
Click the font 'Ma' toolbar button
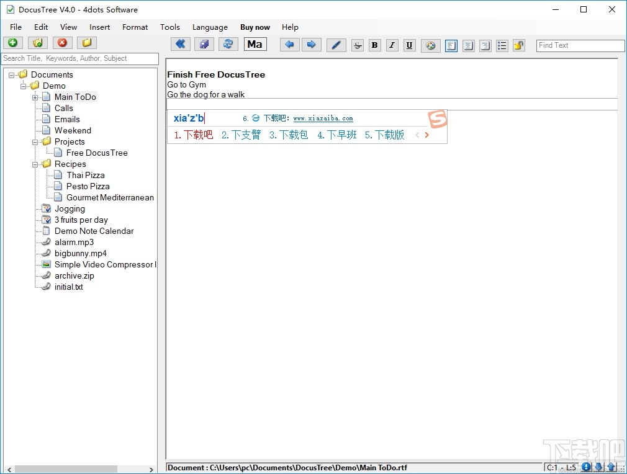click(255, 44)
